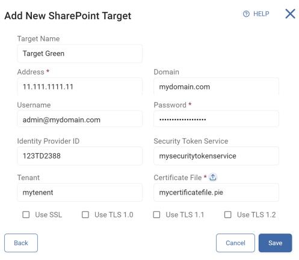This screenshot has width=299, height=260.
Task: Focus the Target Name input field
Action: coord(79,53)
